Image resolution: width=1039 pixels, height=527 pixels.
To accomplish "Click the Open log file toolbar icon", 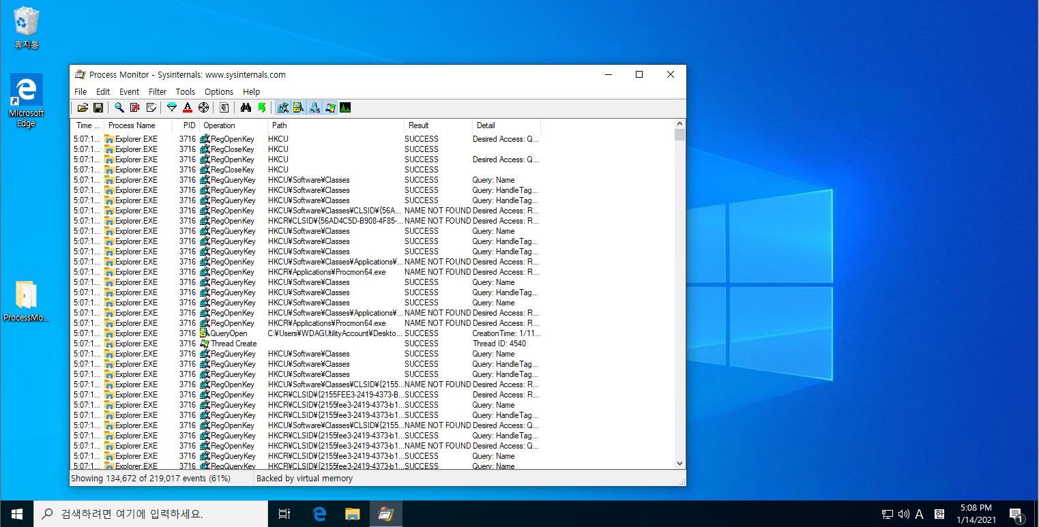I will point(83,108).
